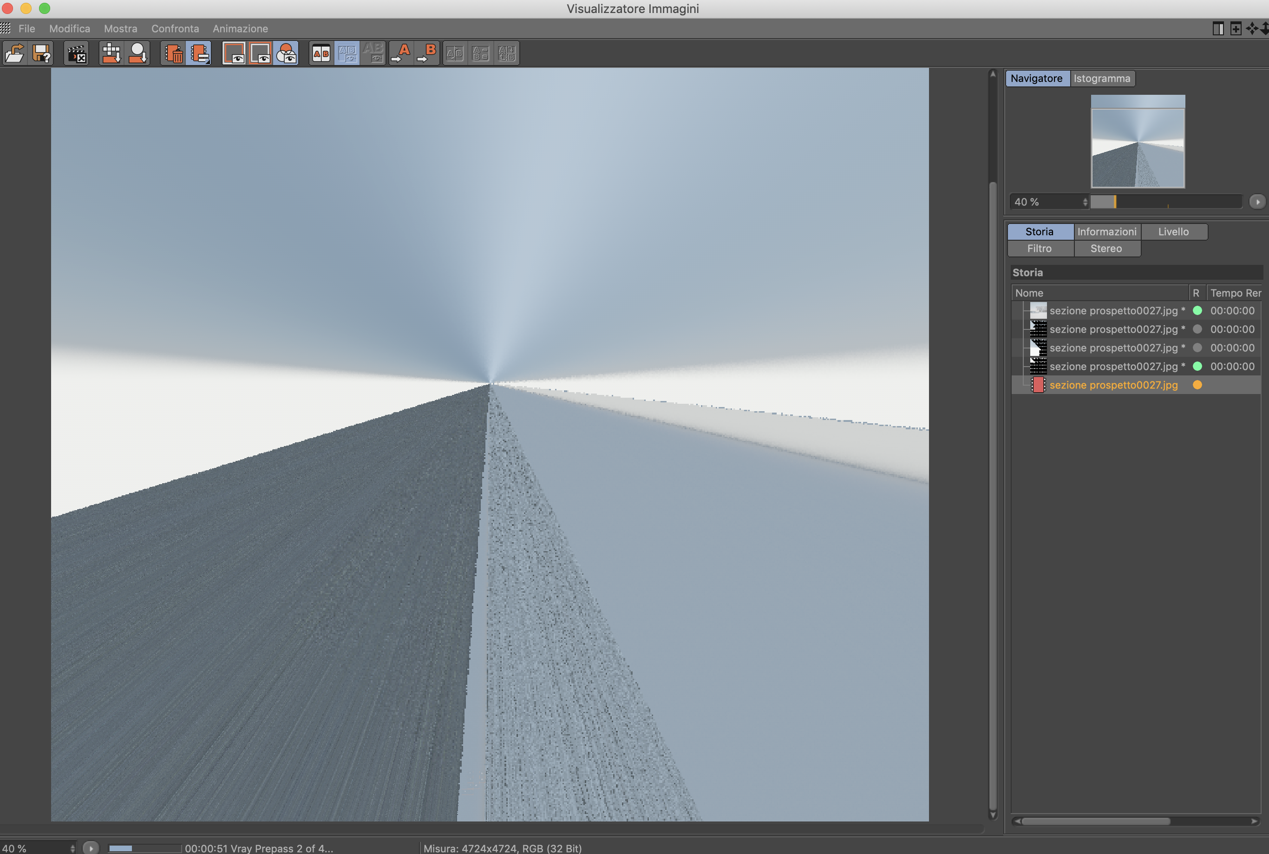Open the Confronta menu
This screenshot has width=1269, height=854.
tap(175, 28)
